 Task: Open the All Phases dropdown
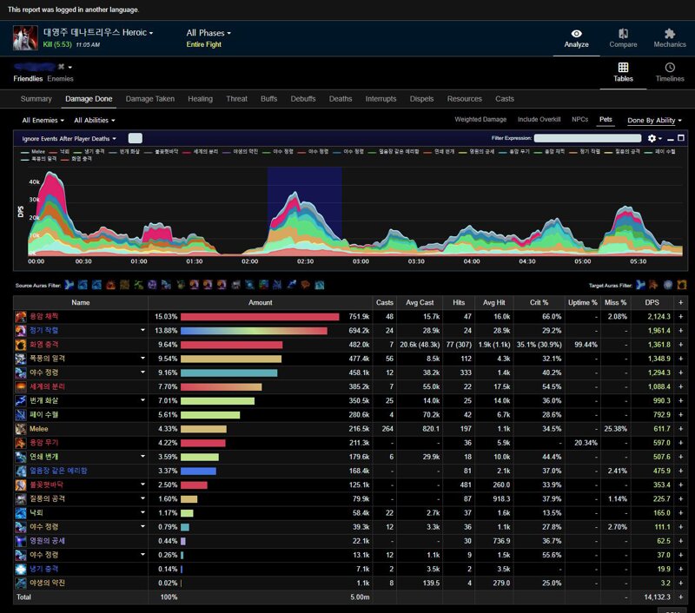[x=208, y=33]
